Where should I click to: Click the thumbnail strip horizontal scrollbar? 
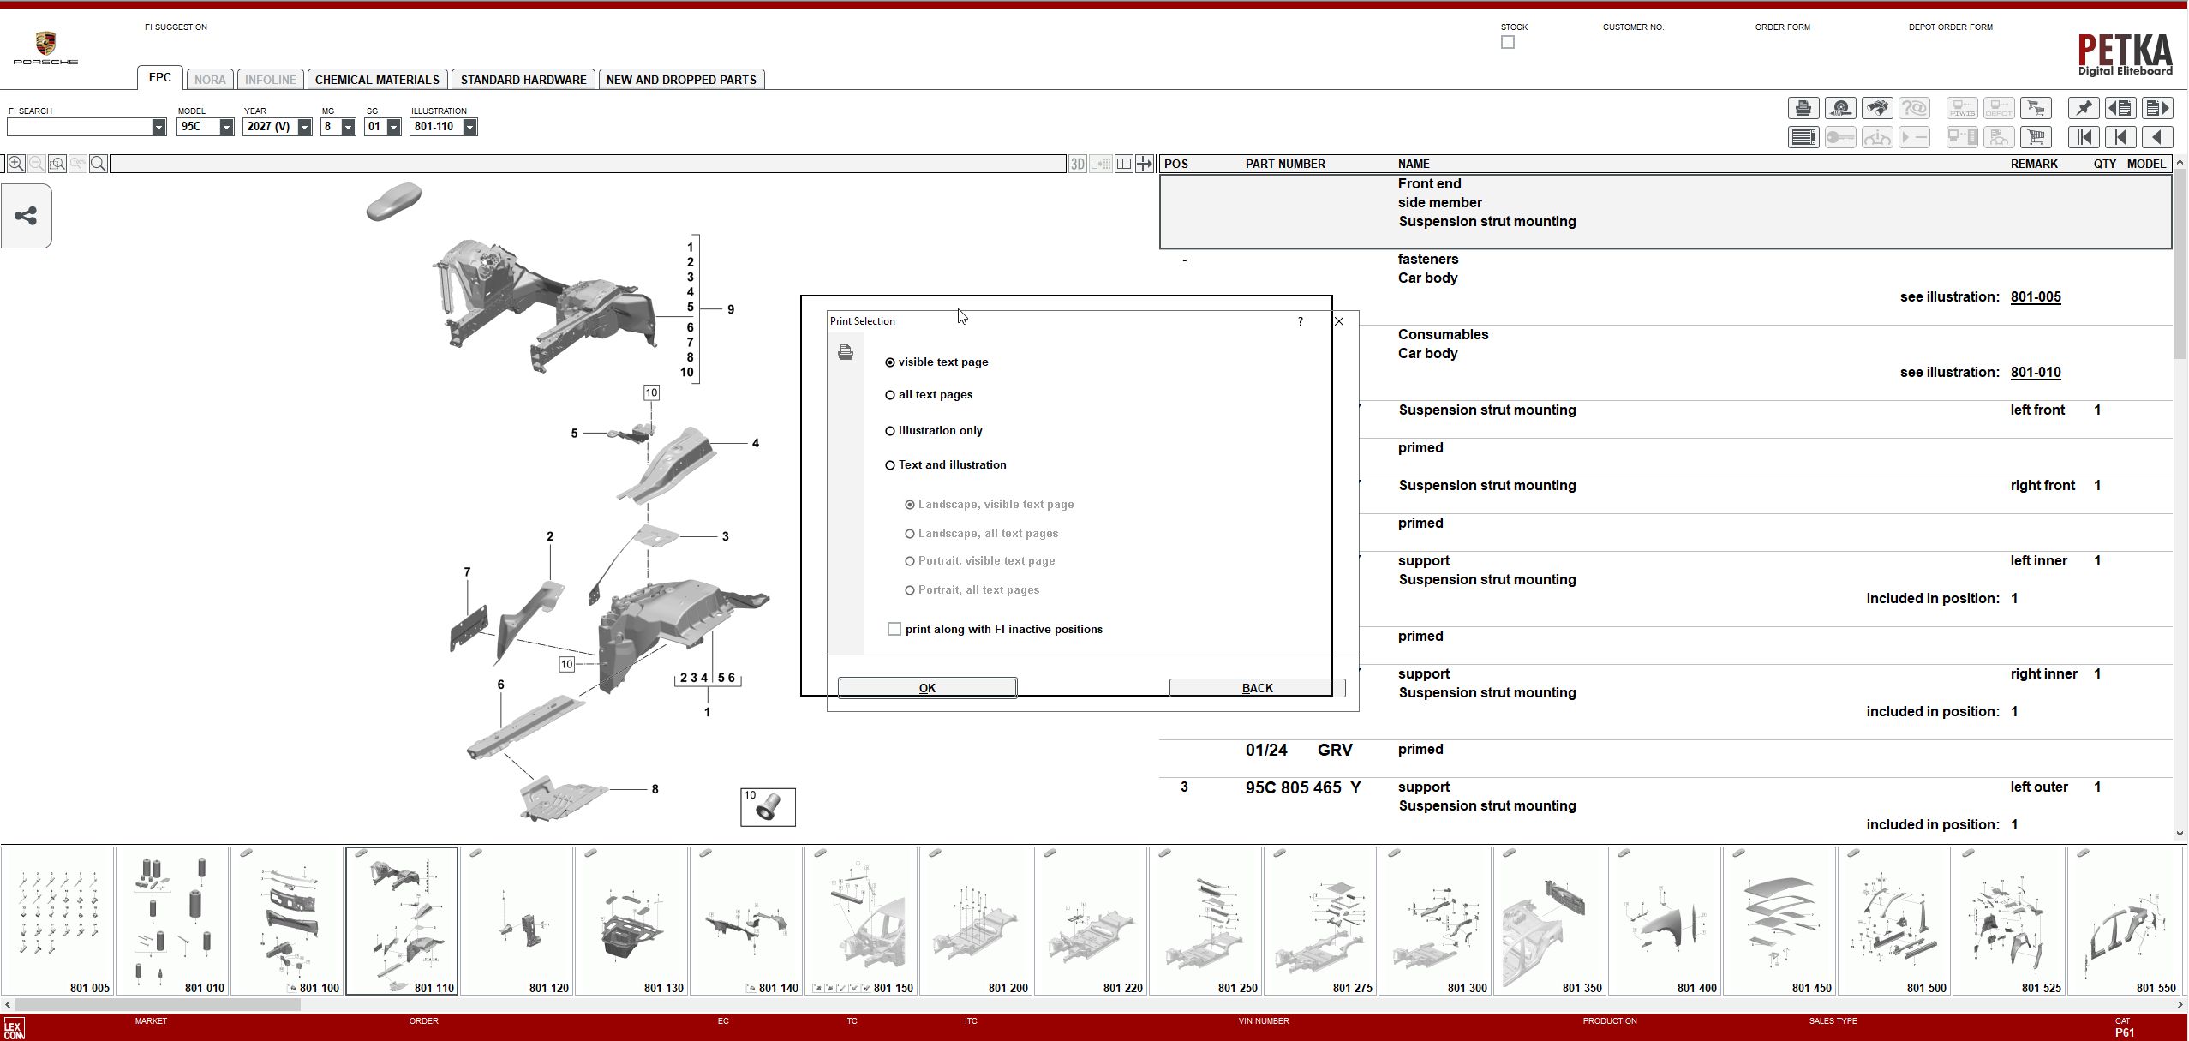point(158,1004)
